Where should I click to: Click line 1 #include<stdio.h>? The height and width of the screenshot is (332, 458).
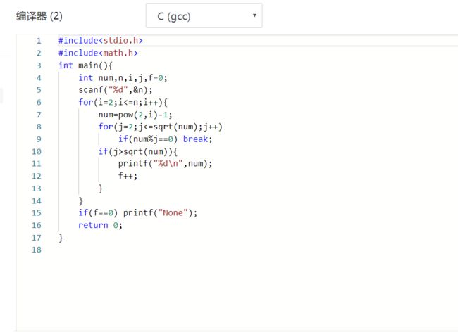coord(101,41)
